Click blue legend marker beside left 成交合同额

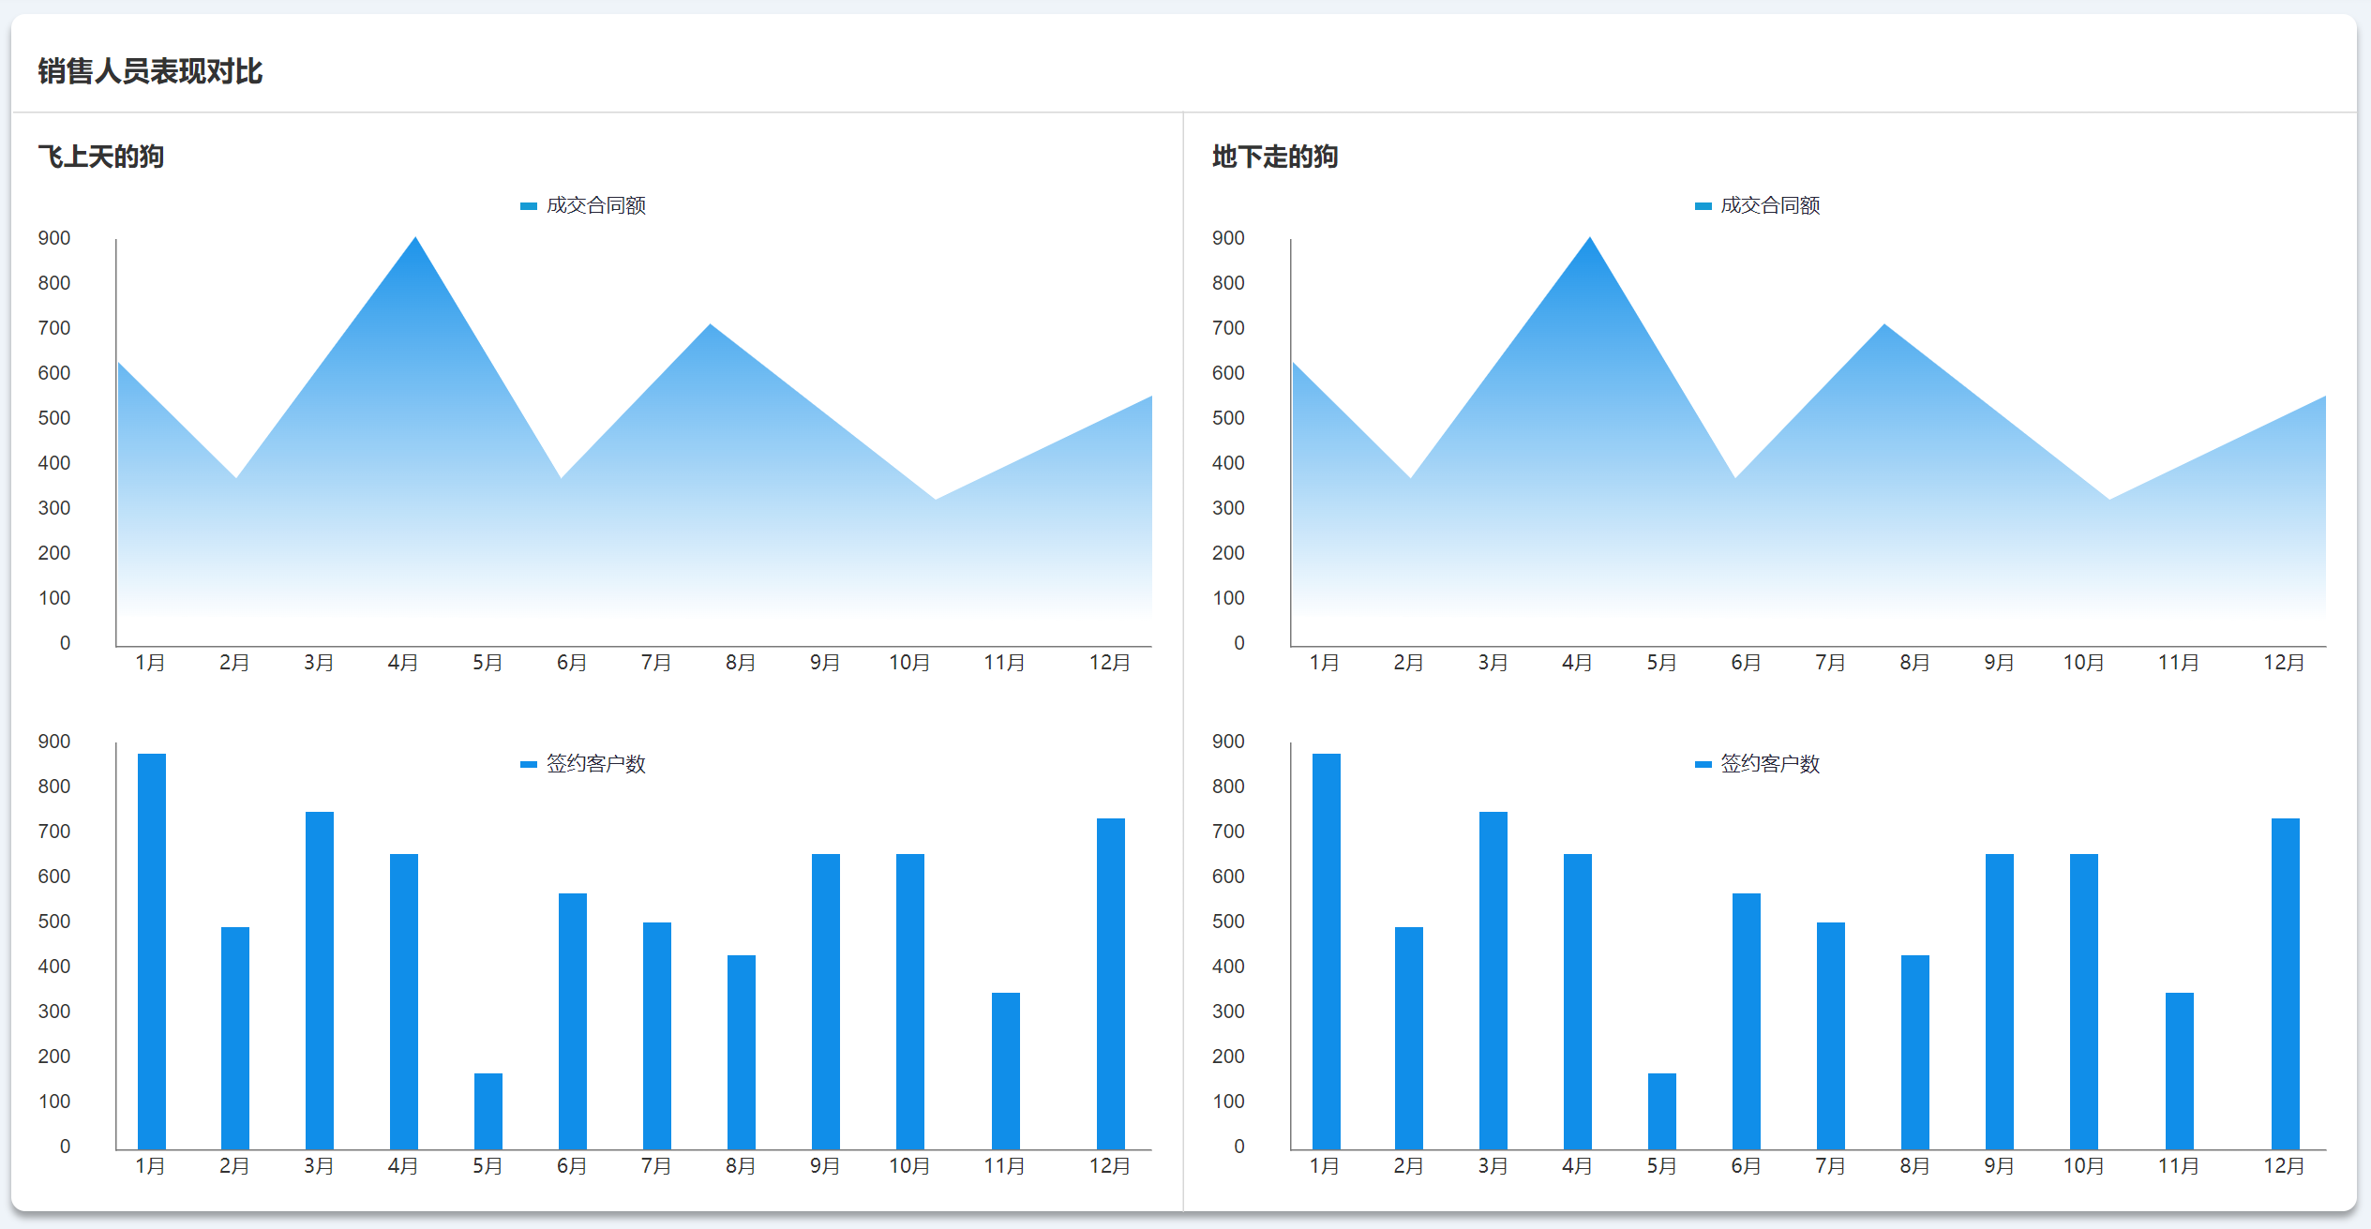tap(529, 206)
